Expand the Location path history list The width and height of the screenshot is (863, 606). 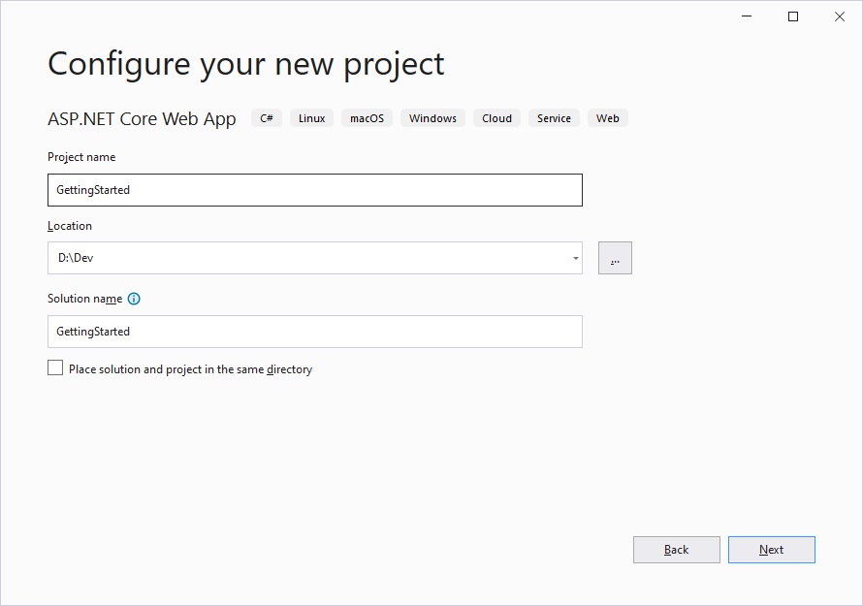(x=574, y=258)
